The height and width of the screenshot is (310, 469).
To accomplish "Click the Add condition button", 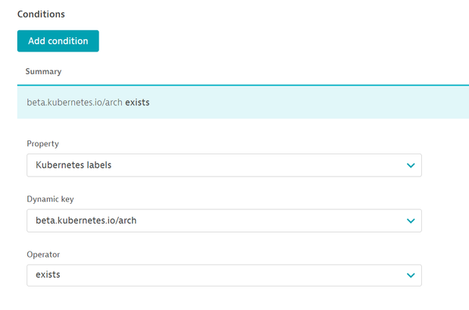I will point(58,41).
